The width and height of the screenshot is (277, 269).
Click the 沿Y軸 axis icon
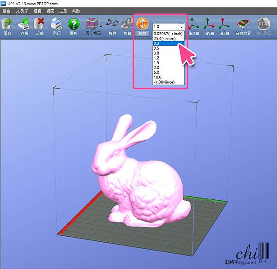209,24
